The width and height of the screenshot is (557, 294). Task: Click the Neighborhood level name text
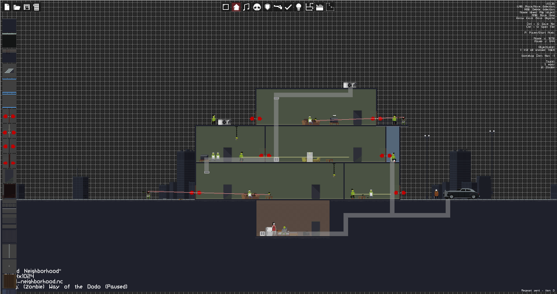tap(42, 271)
